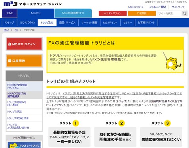189x148 pixels.
Task: Open the HOME tab
Action: click(x=9, y=13)
